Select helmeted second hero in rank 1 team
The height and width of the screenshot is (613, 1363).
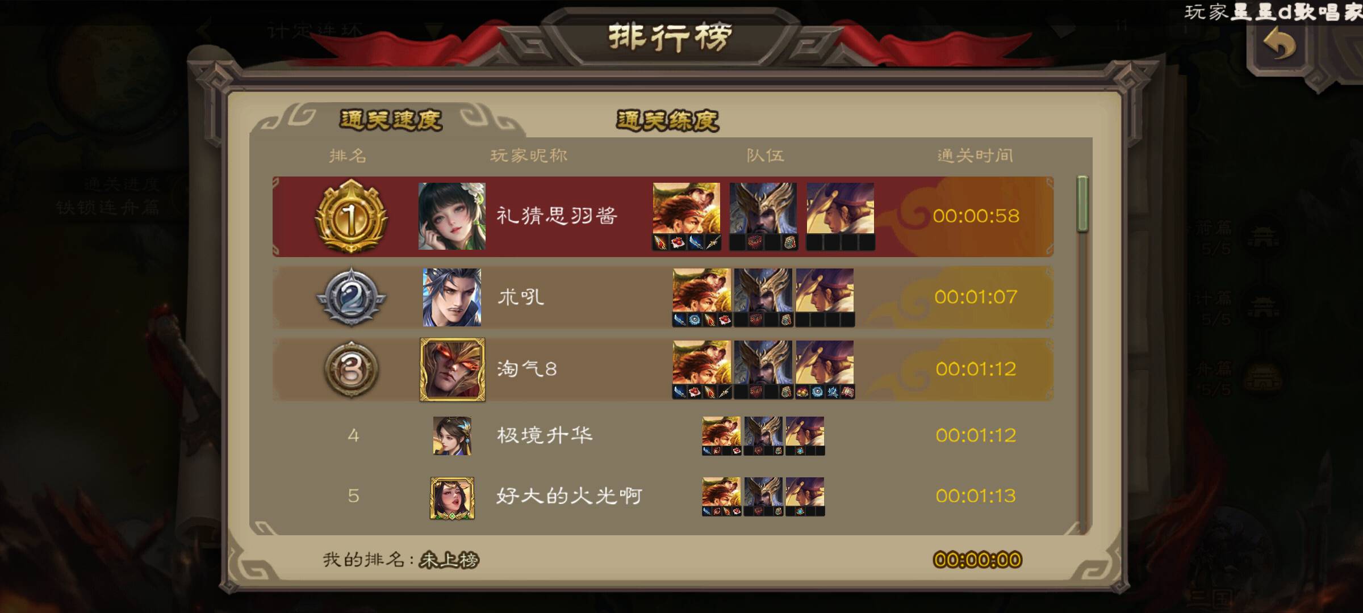click(x=763, y=208)
